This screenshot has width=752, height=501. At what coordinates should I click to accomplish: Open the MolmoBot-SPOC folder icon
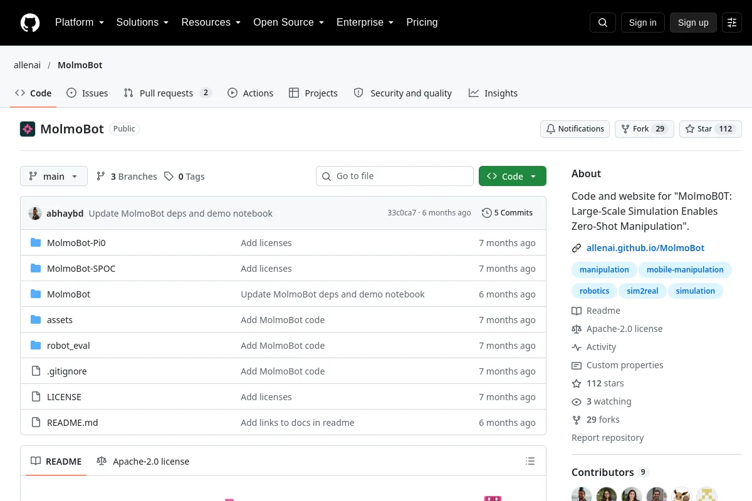pyautogui.click(x=36, y=269)
